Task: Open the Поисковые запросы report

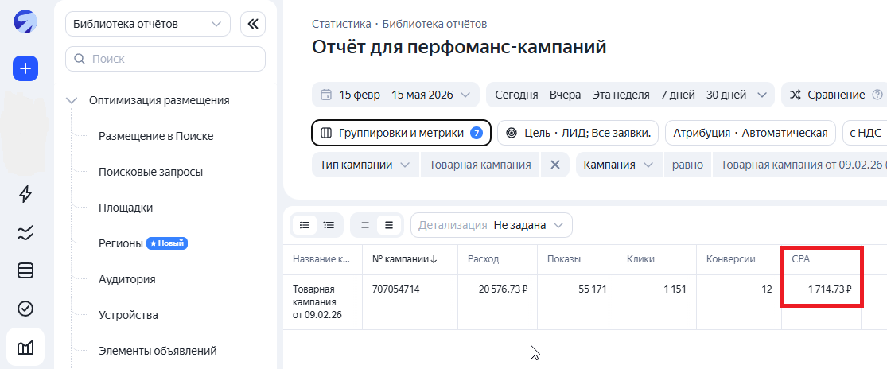Action: (x=150, y=172)
